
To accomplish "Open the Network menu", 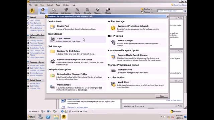I will (50, 5).
